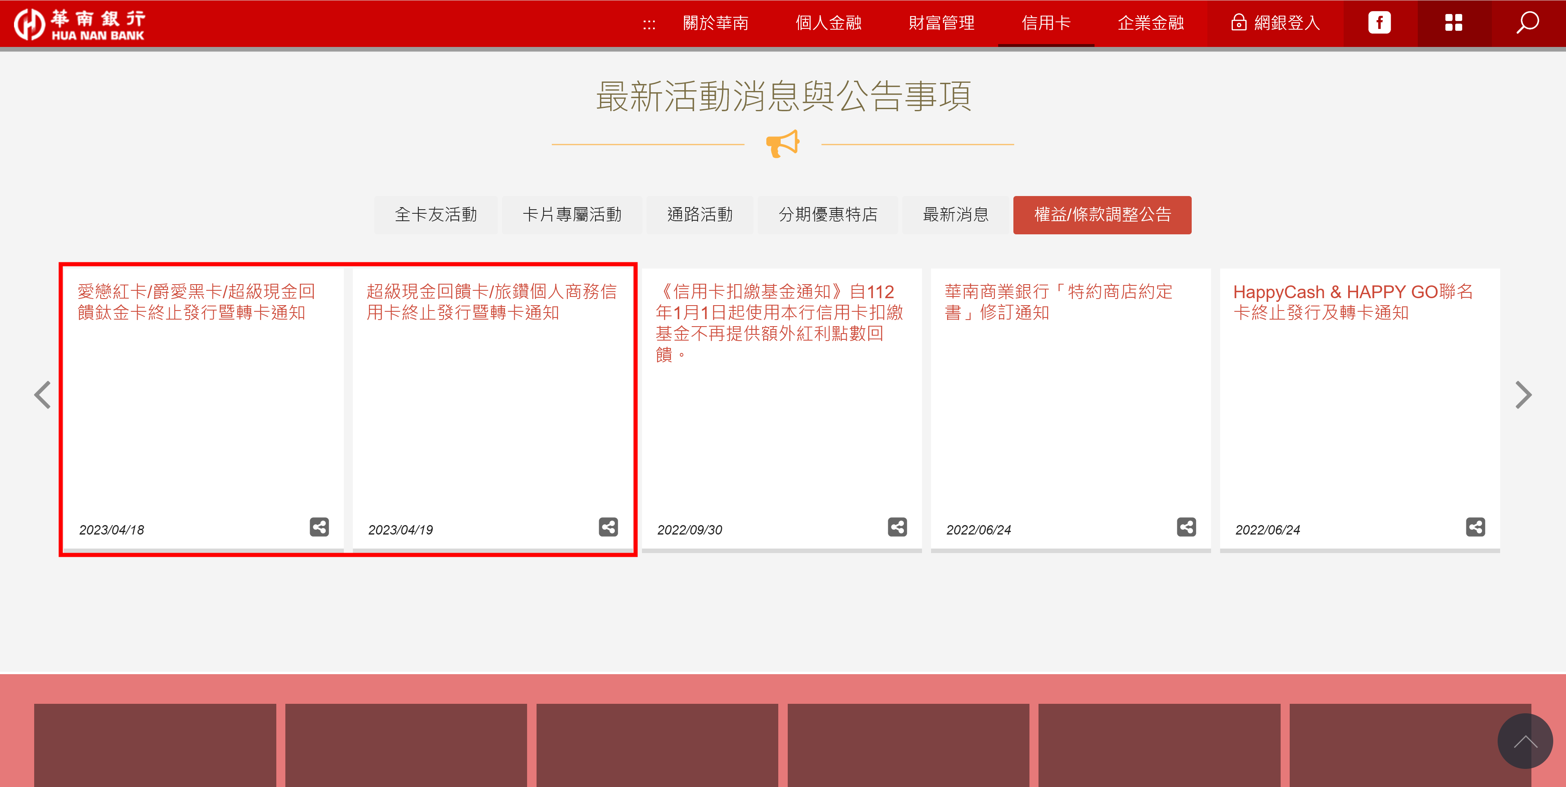Screen dimensions: 1566x787
Task: Open the 關於華南 menu
Action: coord(716,23)
